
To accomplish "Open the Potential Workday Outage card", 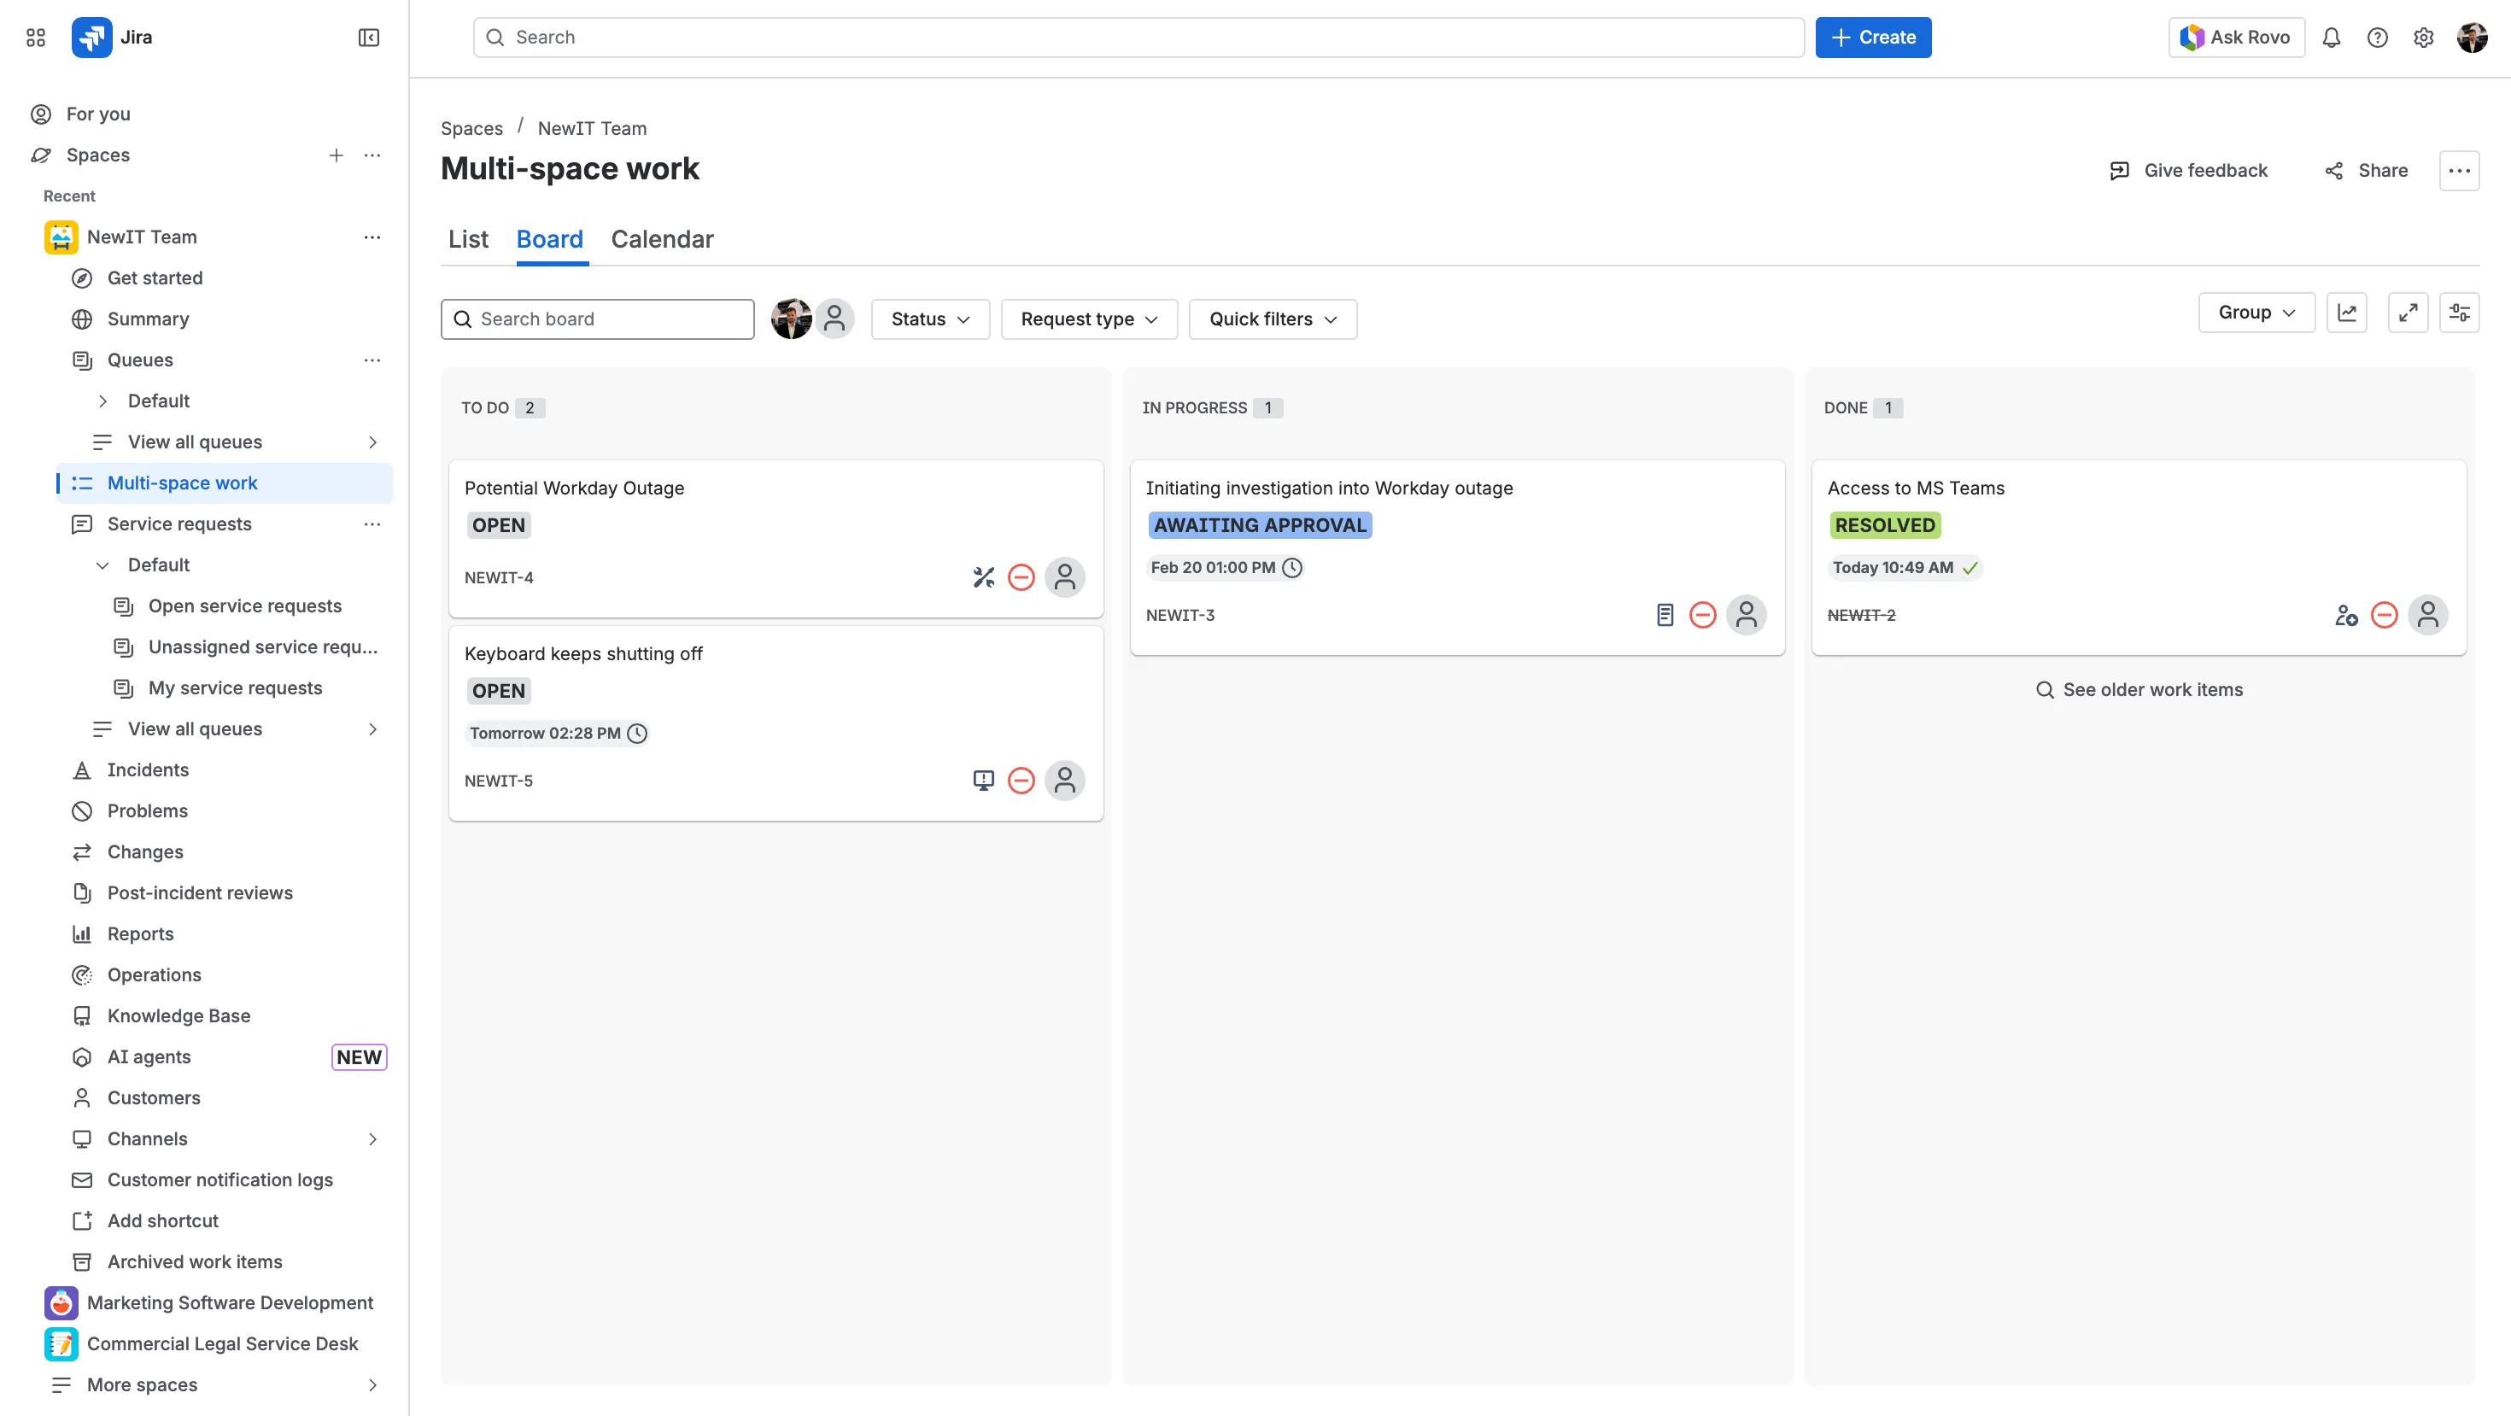I will pos(776,538).
